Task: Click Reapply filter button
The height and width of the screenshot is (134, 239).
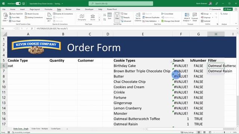Action: pyautogui.click(x=125, y=17)
